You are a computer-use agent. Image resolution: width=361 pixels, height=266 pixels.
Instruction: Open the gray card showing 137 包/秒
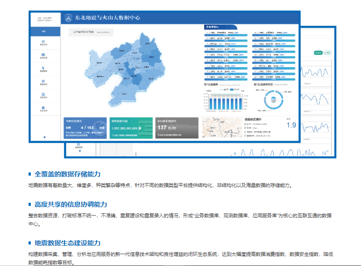177,128
